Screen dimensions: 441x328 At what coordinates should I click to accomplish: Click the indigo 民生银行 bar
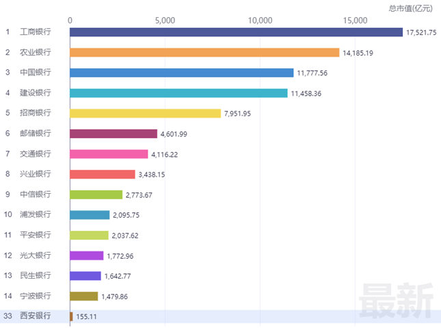(x=85, y=276)
